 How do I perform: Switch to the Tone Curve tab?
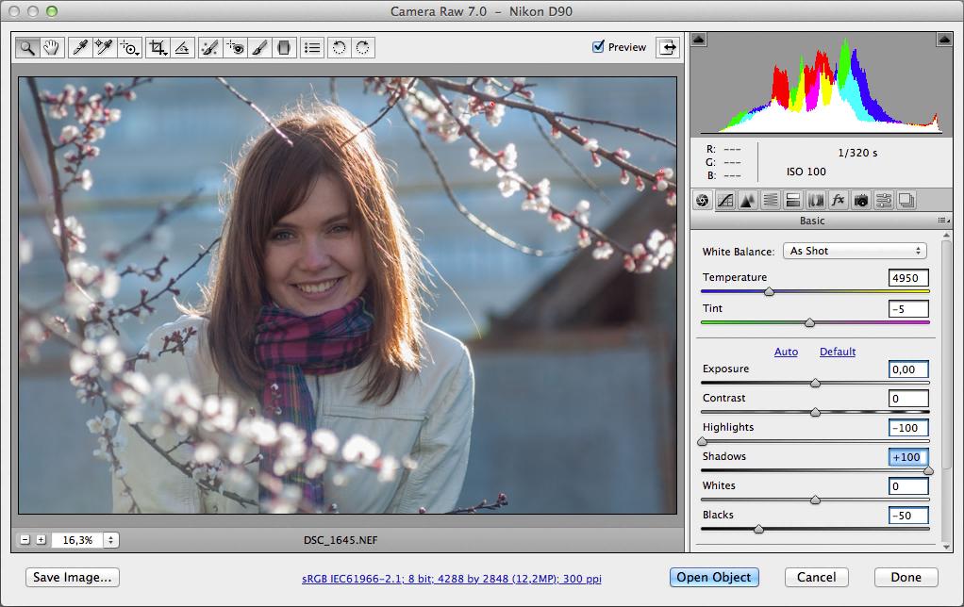(725, 200)
